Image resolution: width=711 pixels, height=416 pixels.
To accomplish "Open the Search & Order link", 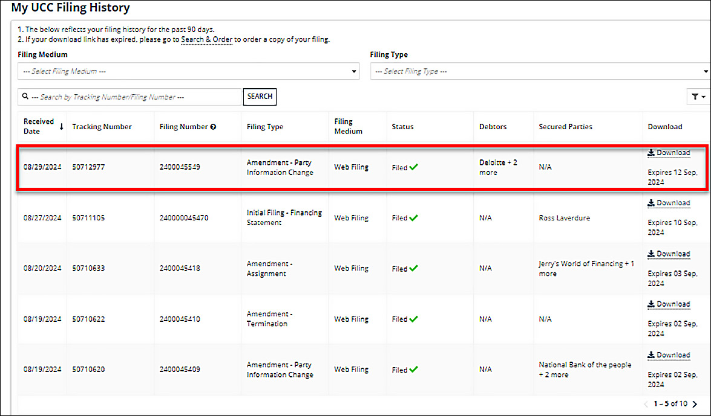I will [206, 40].
